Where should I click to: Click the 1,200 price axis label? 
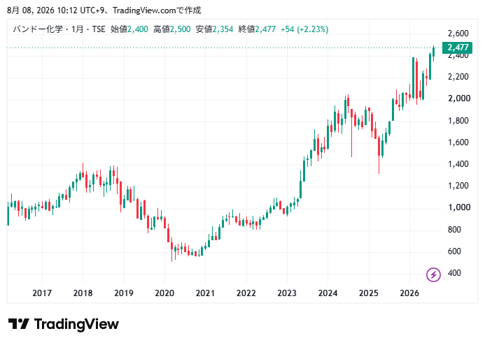(x=458, y=186)
